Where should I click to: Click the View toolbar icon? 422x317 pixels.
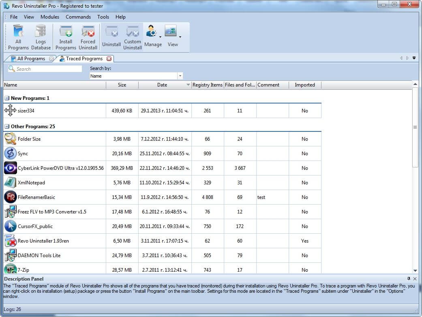pos(171,31)
